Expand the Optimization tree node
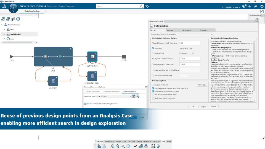The image size is (265, 149). (5, 34)
